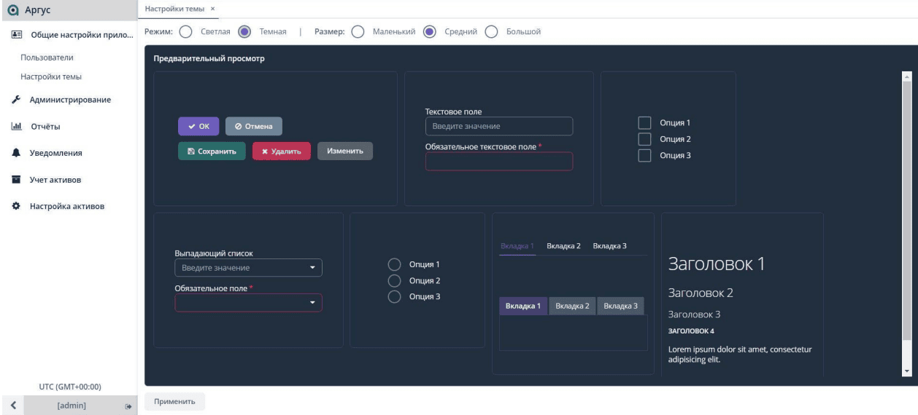This screenshot has width=918, height=415.
Task: Choose the Большой size radio button
Action: coord(491,32)
